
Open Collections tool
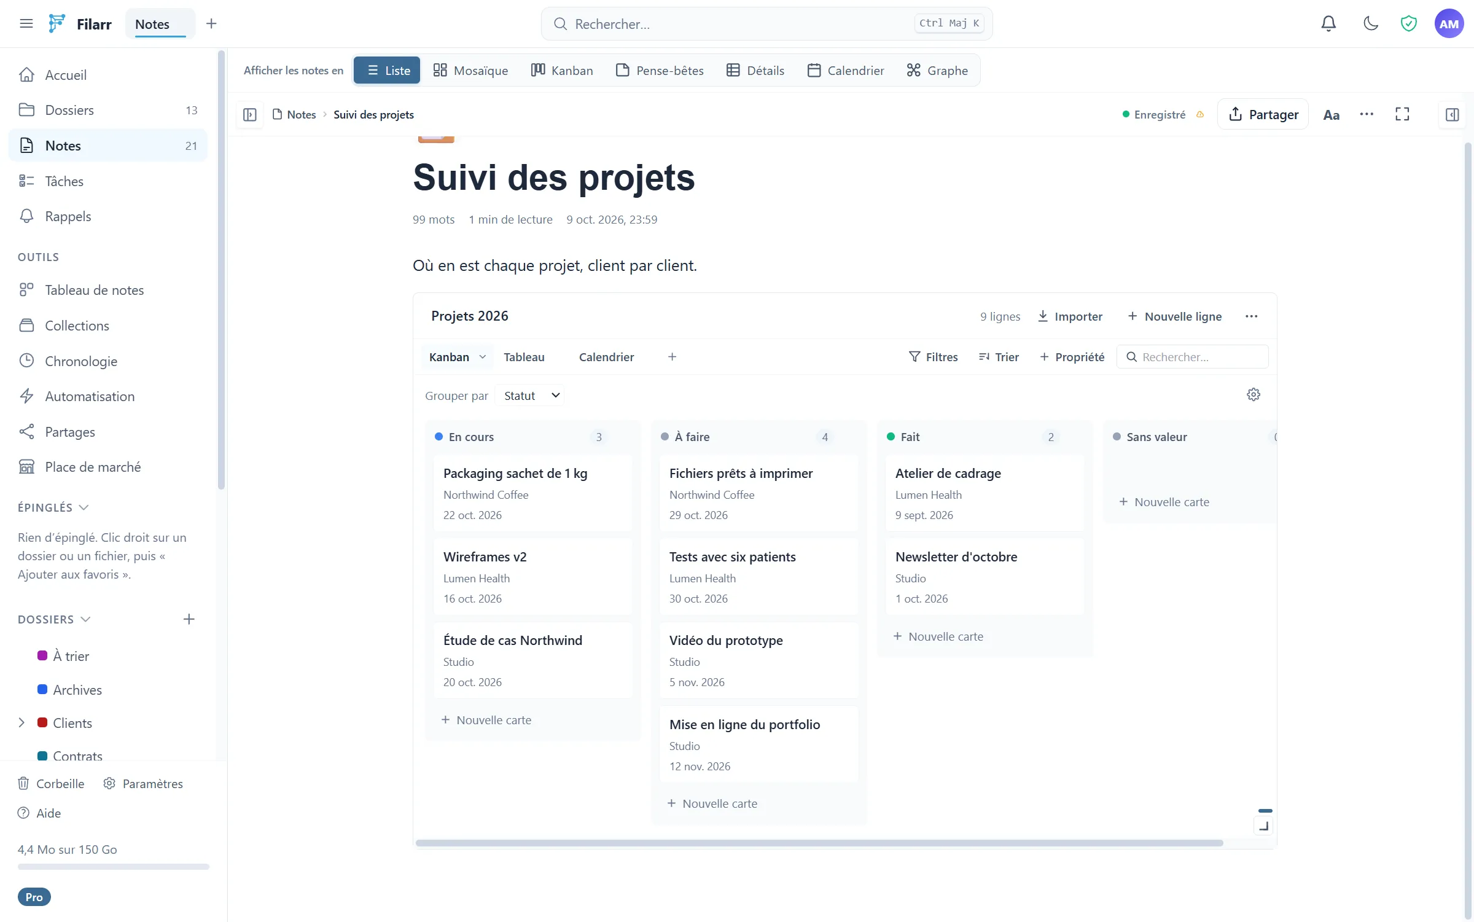108,326
